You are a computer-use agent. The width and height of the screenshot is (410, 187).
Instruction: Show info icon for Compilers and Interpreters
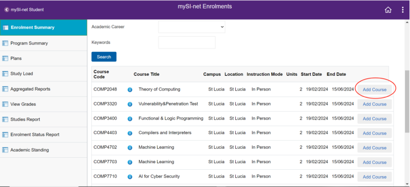point(130,133)
